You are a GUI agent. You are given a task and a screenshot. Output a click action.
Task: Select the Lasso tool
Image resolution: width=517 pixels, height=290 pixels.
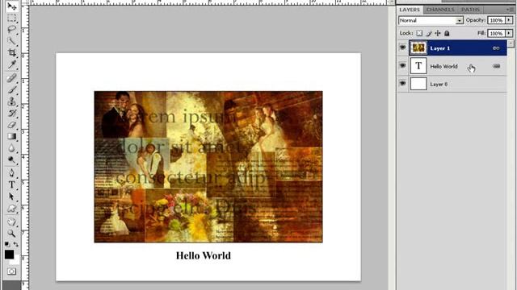click(x=11, y=30)
